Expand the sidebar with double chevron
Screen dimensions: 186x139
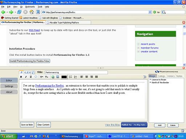click(x=145, y=77)
